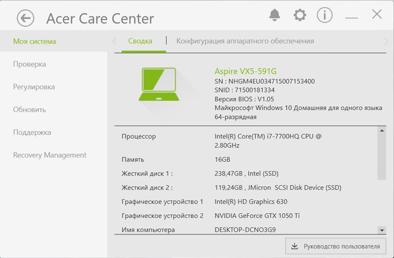Image resolution: width=394 pixels, height=258 pixels.
Task: Click the scrollbar up arrow
Action: 381,131
